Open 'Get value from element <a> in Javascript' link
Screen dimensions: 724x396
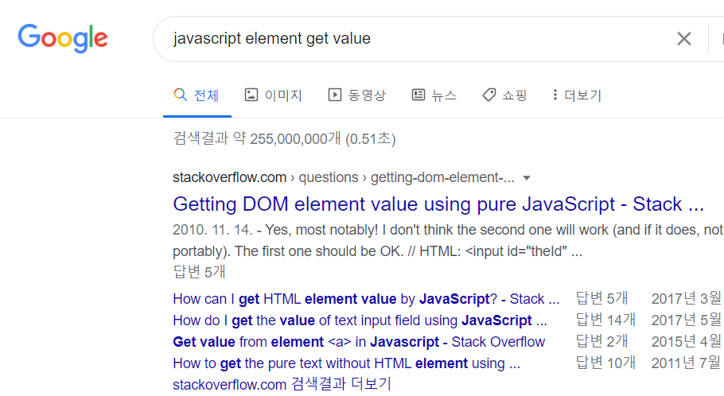point(359,342)
